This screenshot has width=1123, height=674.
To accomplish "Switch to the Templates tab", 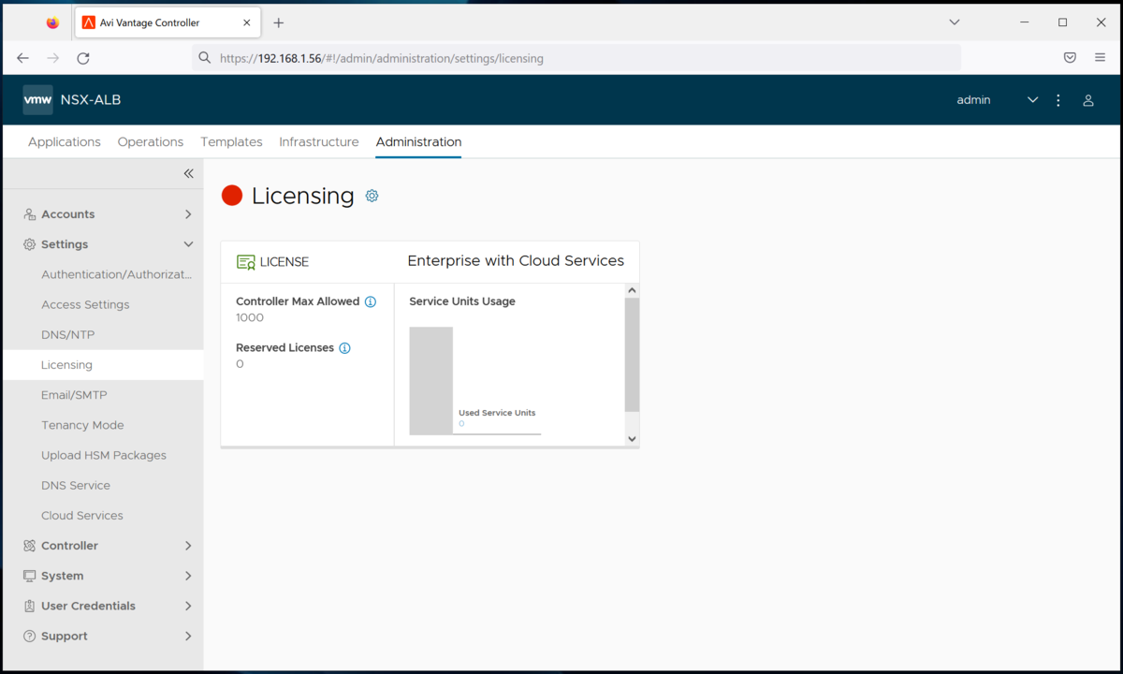I will (x=231, y=142).
